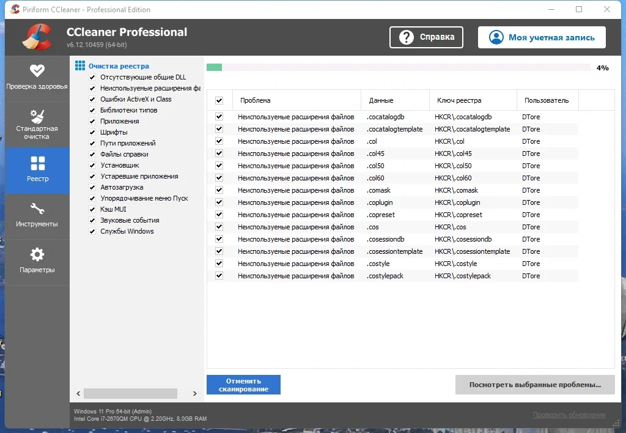Uncheck the Шрифты option

pyautogui.click(x=92, y=132)
